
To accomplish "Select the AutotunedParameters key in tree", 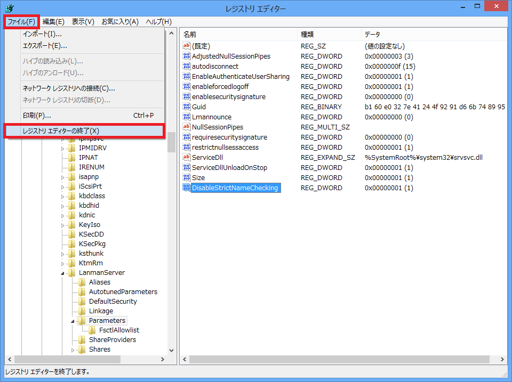I will (x=123, y=292).
